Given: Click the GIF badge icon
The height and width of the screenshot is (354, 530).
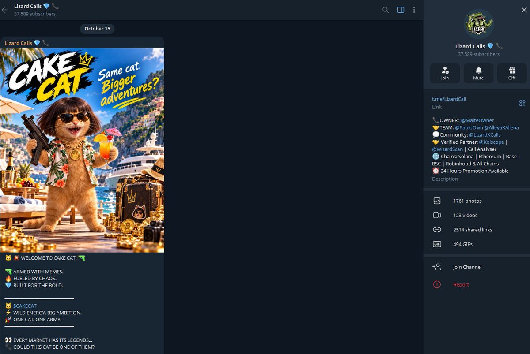Looking at the screenshot, I should pos(437,244).
